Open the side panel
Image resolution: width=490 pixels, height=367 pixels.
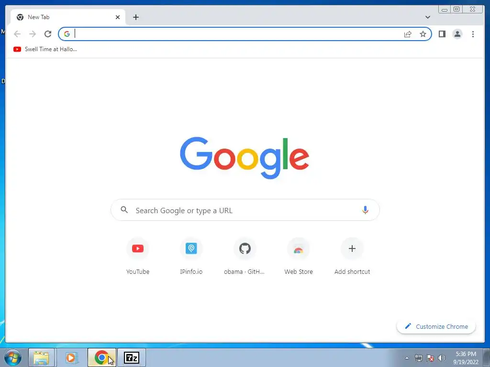442,34
